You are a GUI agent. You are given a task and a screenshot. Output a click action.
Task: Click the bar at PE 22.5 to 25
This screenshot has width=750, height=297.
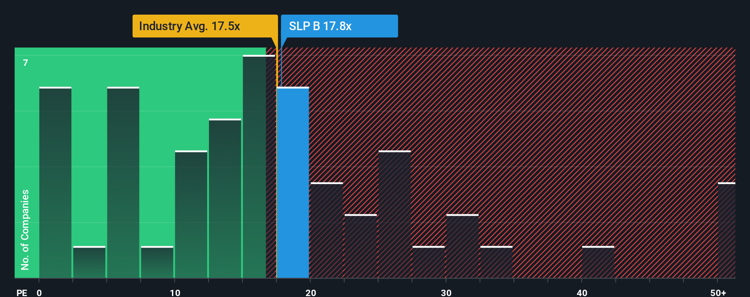pyautogui.click(x=361, y=246)
